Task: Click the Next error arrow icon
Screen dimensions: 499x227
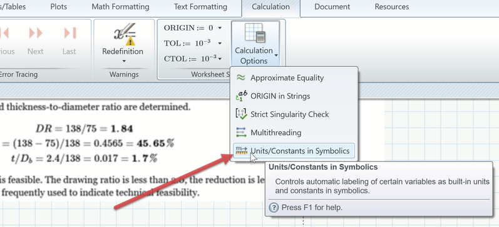Action: 36,33
